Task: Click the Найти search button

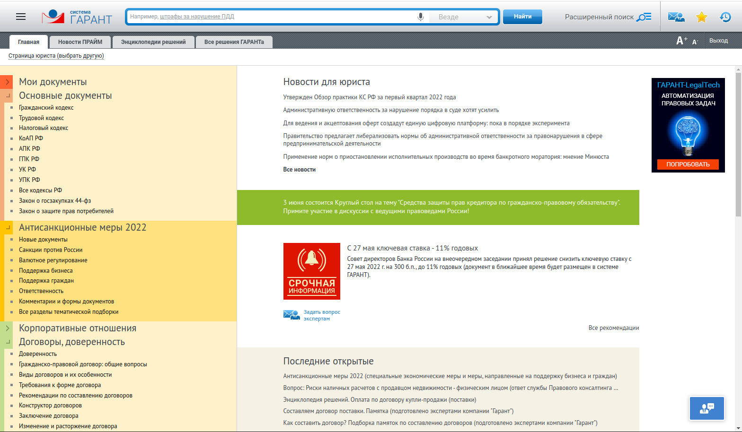Action: (522, 17)
